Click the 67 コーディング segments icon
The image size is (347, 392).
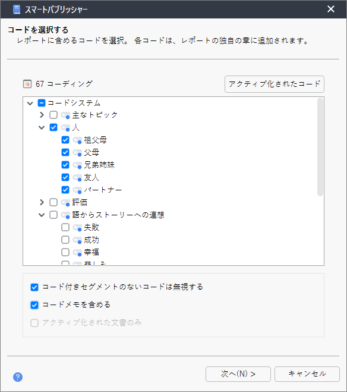tap(27, 84)
